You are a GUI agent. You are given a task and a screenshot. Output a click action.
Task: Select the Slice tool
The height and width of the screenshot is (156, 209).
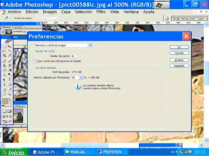click(9, 55)
